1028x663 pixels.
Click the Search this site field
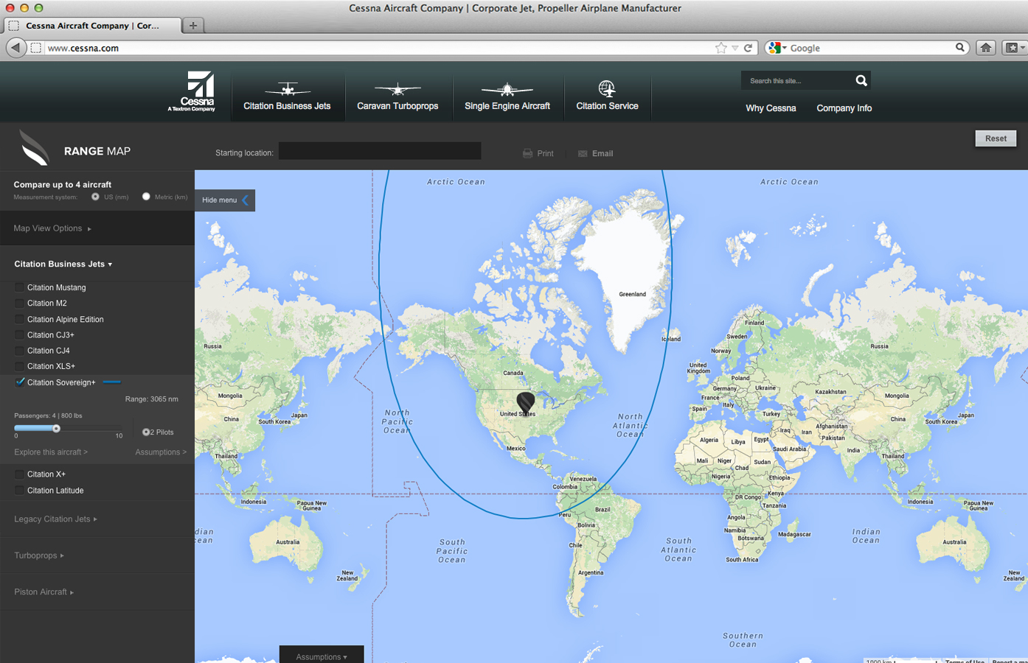click(796, 80)
